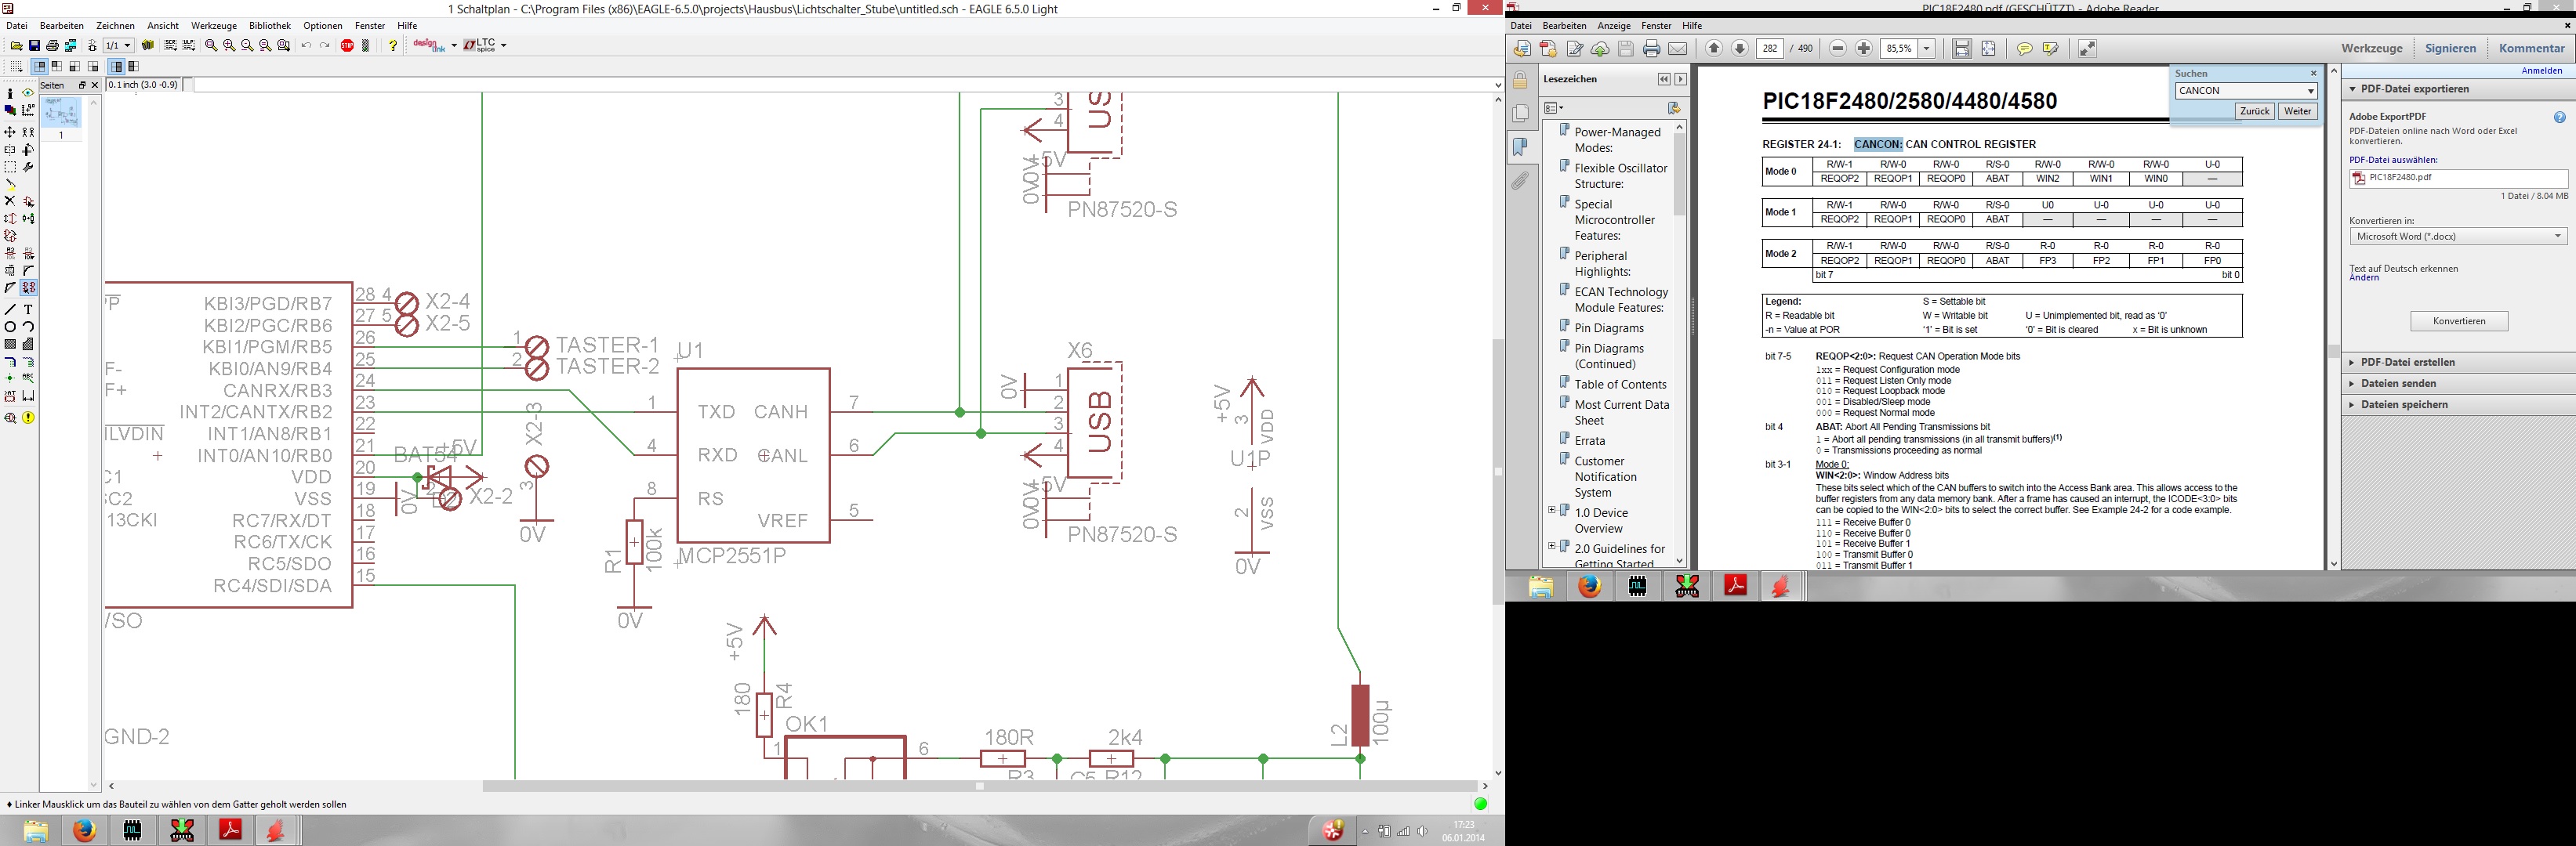
Task: Open the Bibliothek menu in EAGLE
Action: tap(270, 26)
